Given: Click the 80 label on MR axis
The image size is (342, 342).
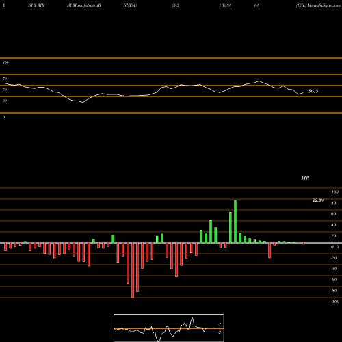Looking at the screenshot, I should tap(334, 203).
